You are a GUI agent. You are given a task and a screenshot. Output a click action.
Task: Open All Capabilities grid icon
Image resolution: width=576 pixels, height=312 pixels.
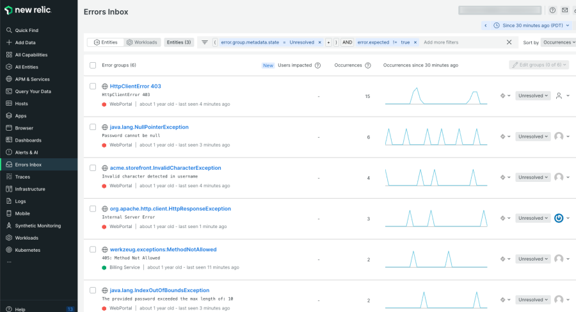pos(9,54)
